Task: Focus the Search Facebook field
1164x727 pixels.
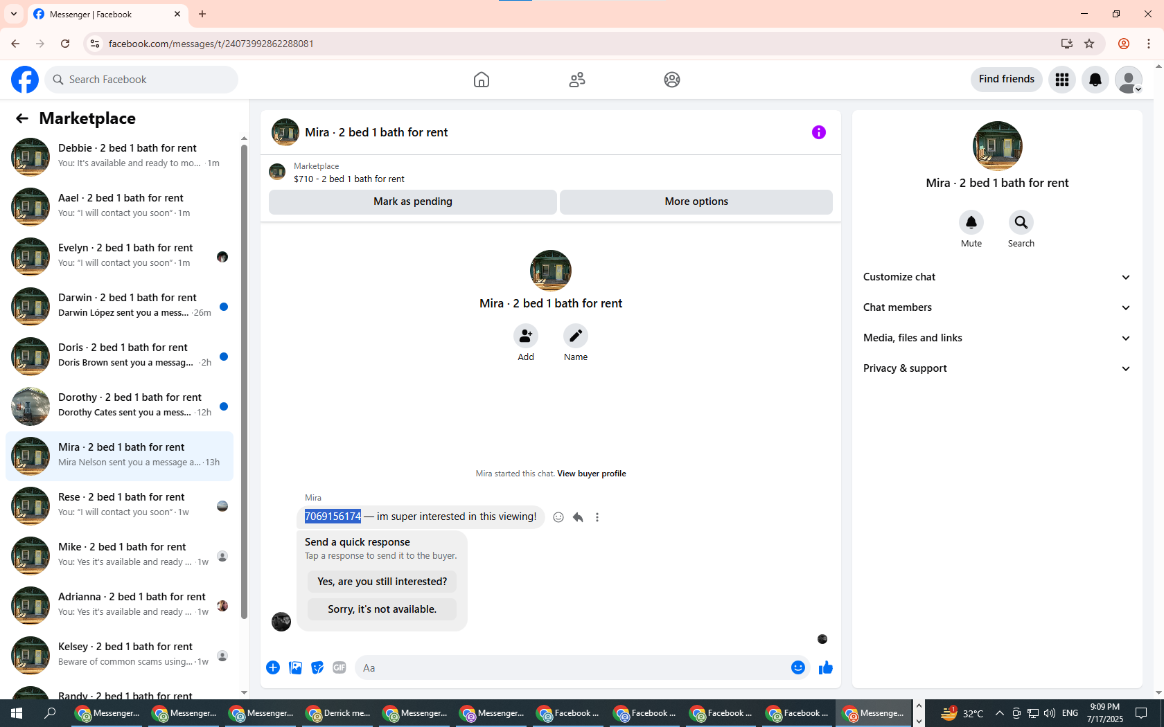Action: [x=141, y=80]
